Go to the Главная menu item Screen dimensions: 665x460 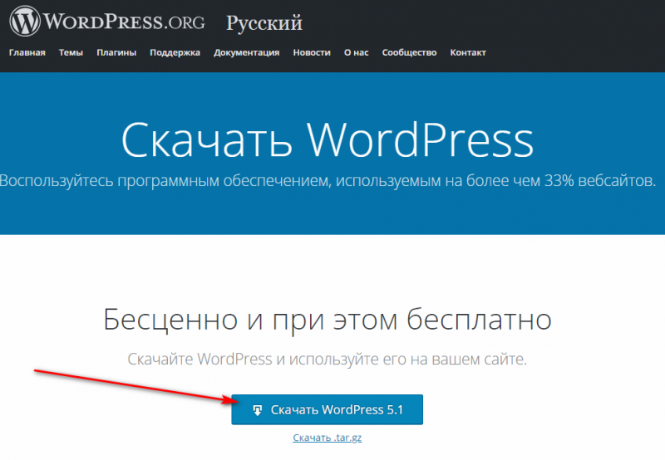pos(27,52)
